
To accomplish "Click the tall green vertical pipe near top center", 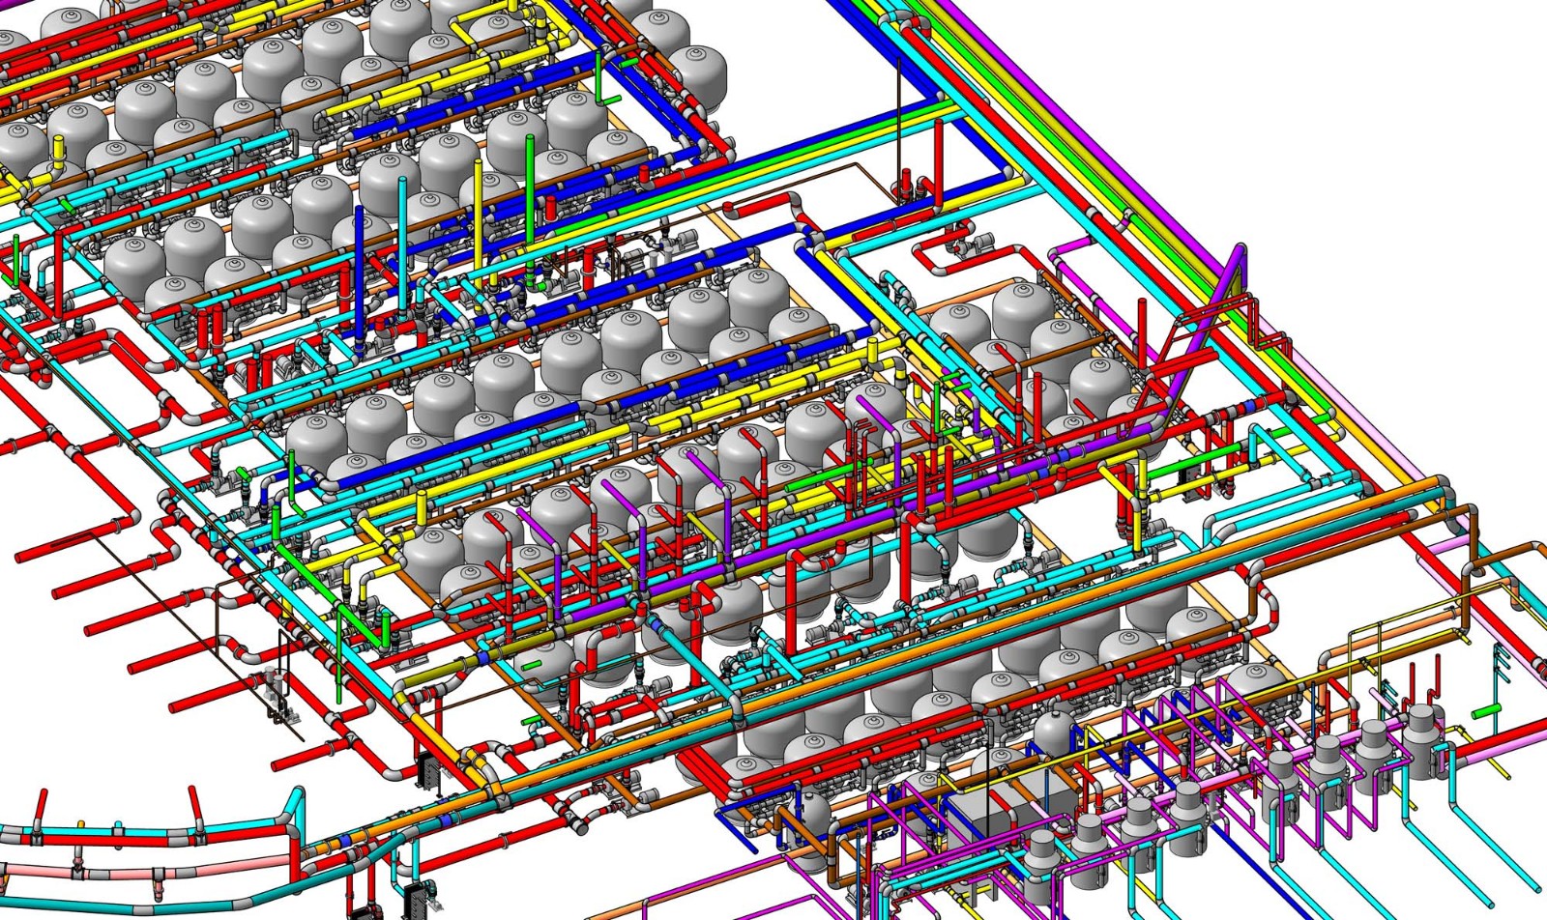I will 529,193.
